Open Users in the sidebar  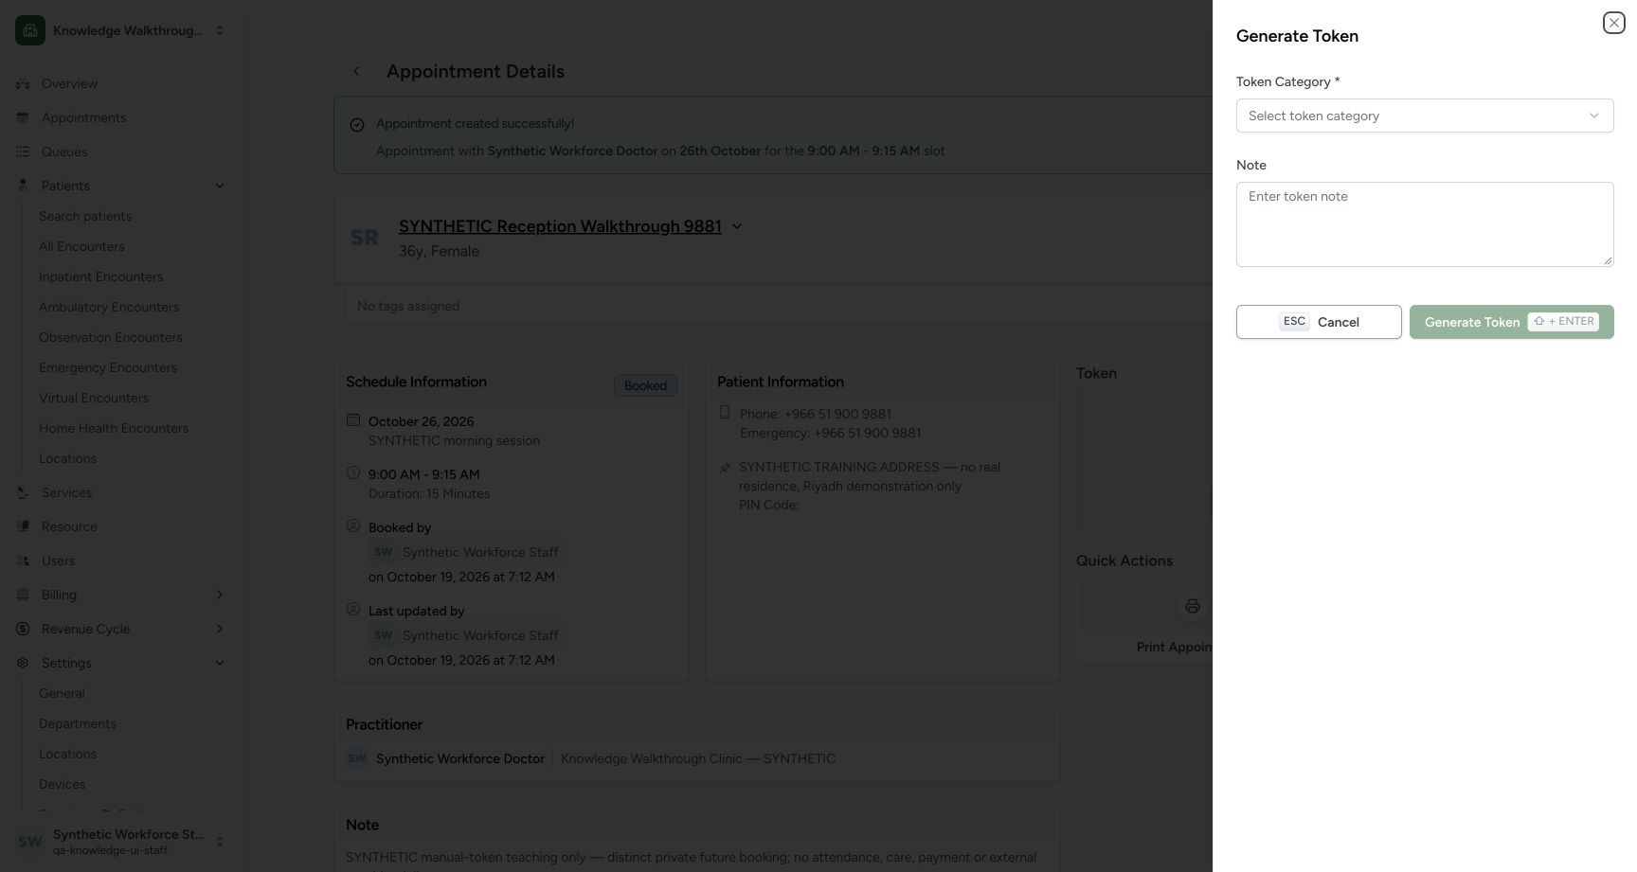(58, 561)
